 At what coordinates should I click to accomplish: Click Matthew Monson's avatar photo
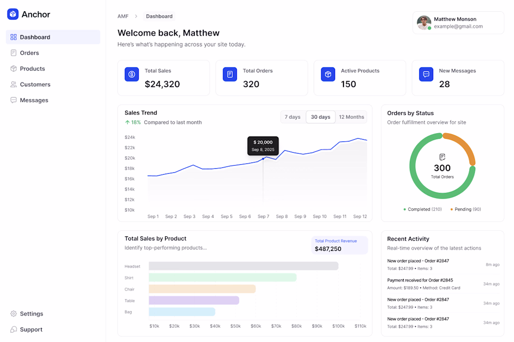click(x=424, y=22)
